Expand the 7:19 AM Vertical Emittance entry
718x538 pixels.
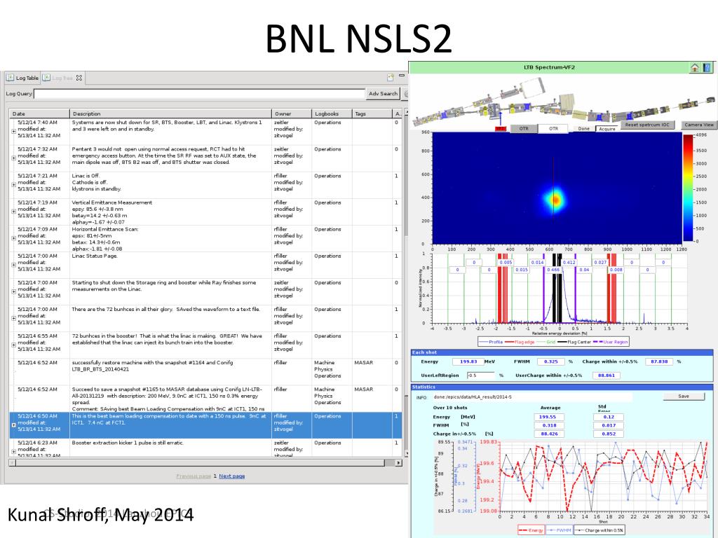[14, 212]
